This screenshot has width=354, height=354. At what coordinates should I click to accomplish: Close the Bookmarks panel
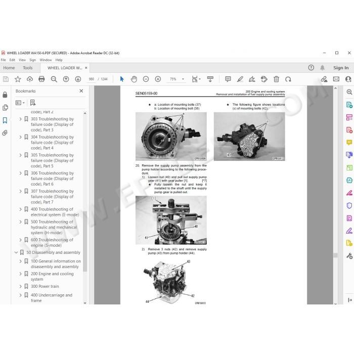81,91
